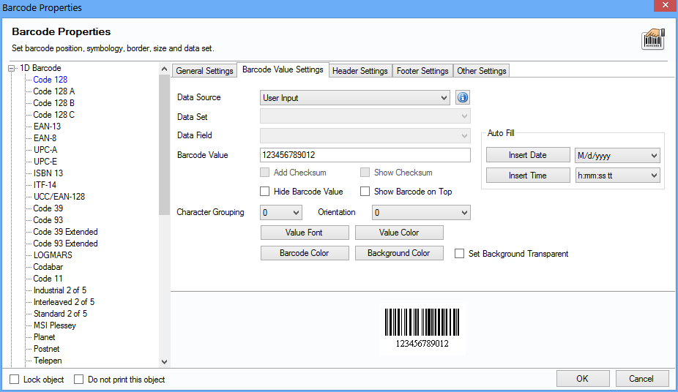Click the barcode scanner icon in header
The width and height of the screenshot is (678, 392).
pos(652,39)
